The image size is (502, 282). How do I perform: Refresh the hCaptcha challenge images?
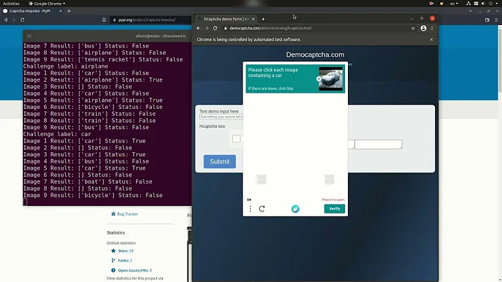coord(262,209)
